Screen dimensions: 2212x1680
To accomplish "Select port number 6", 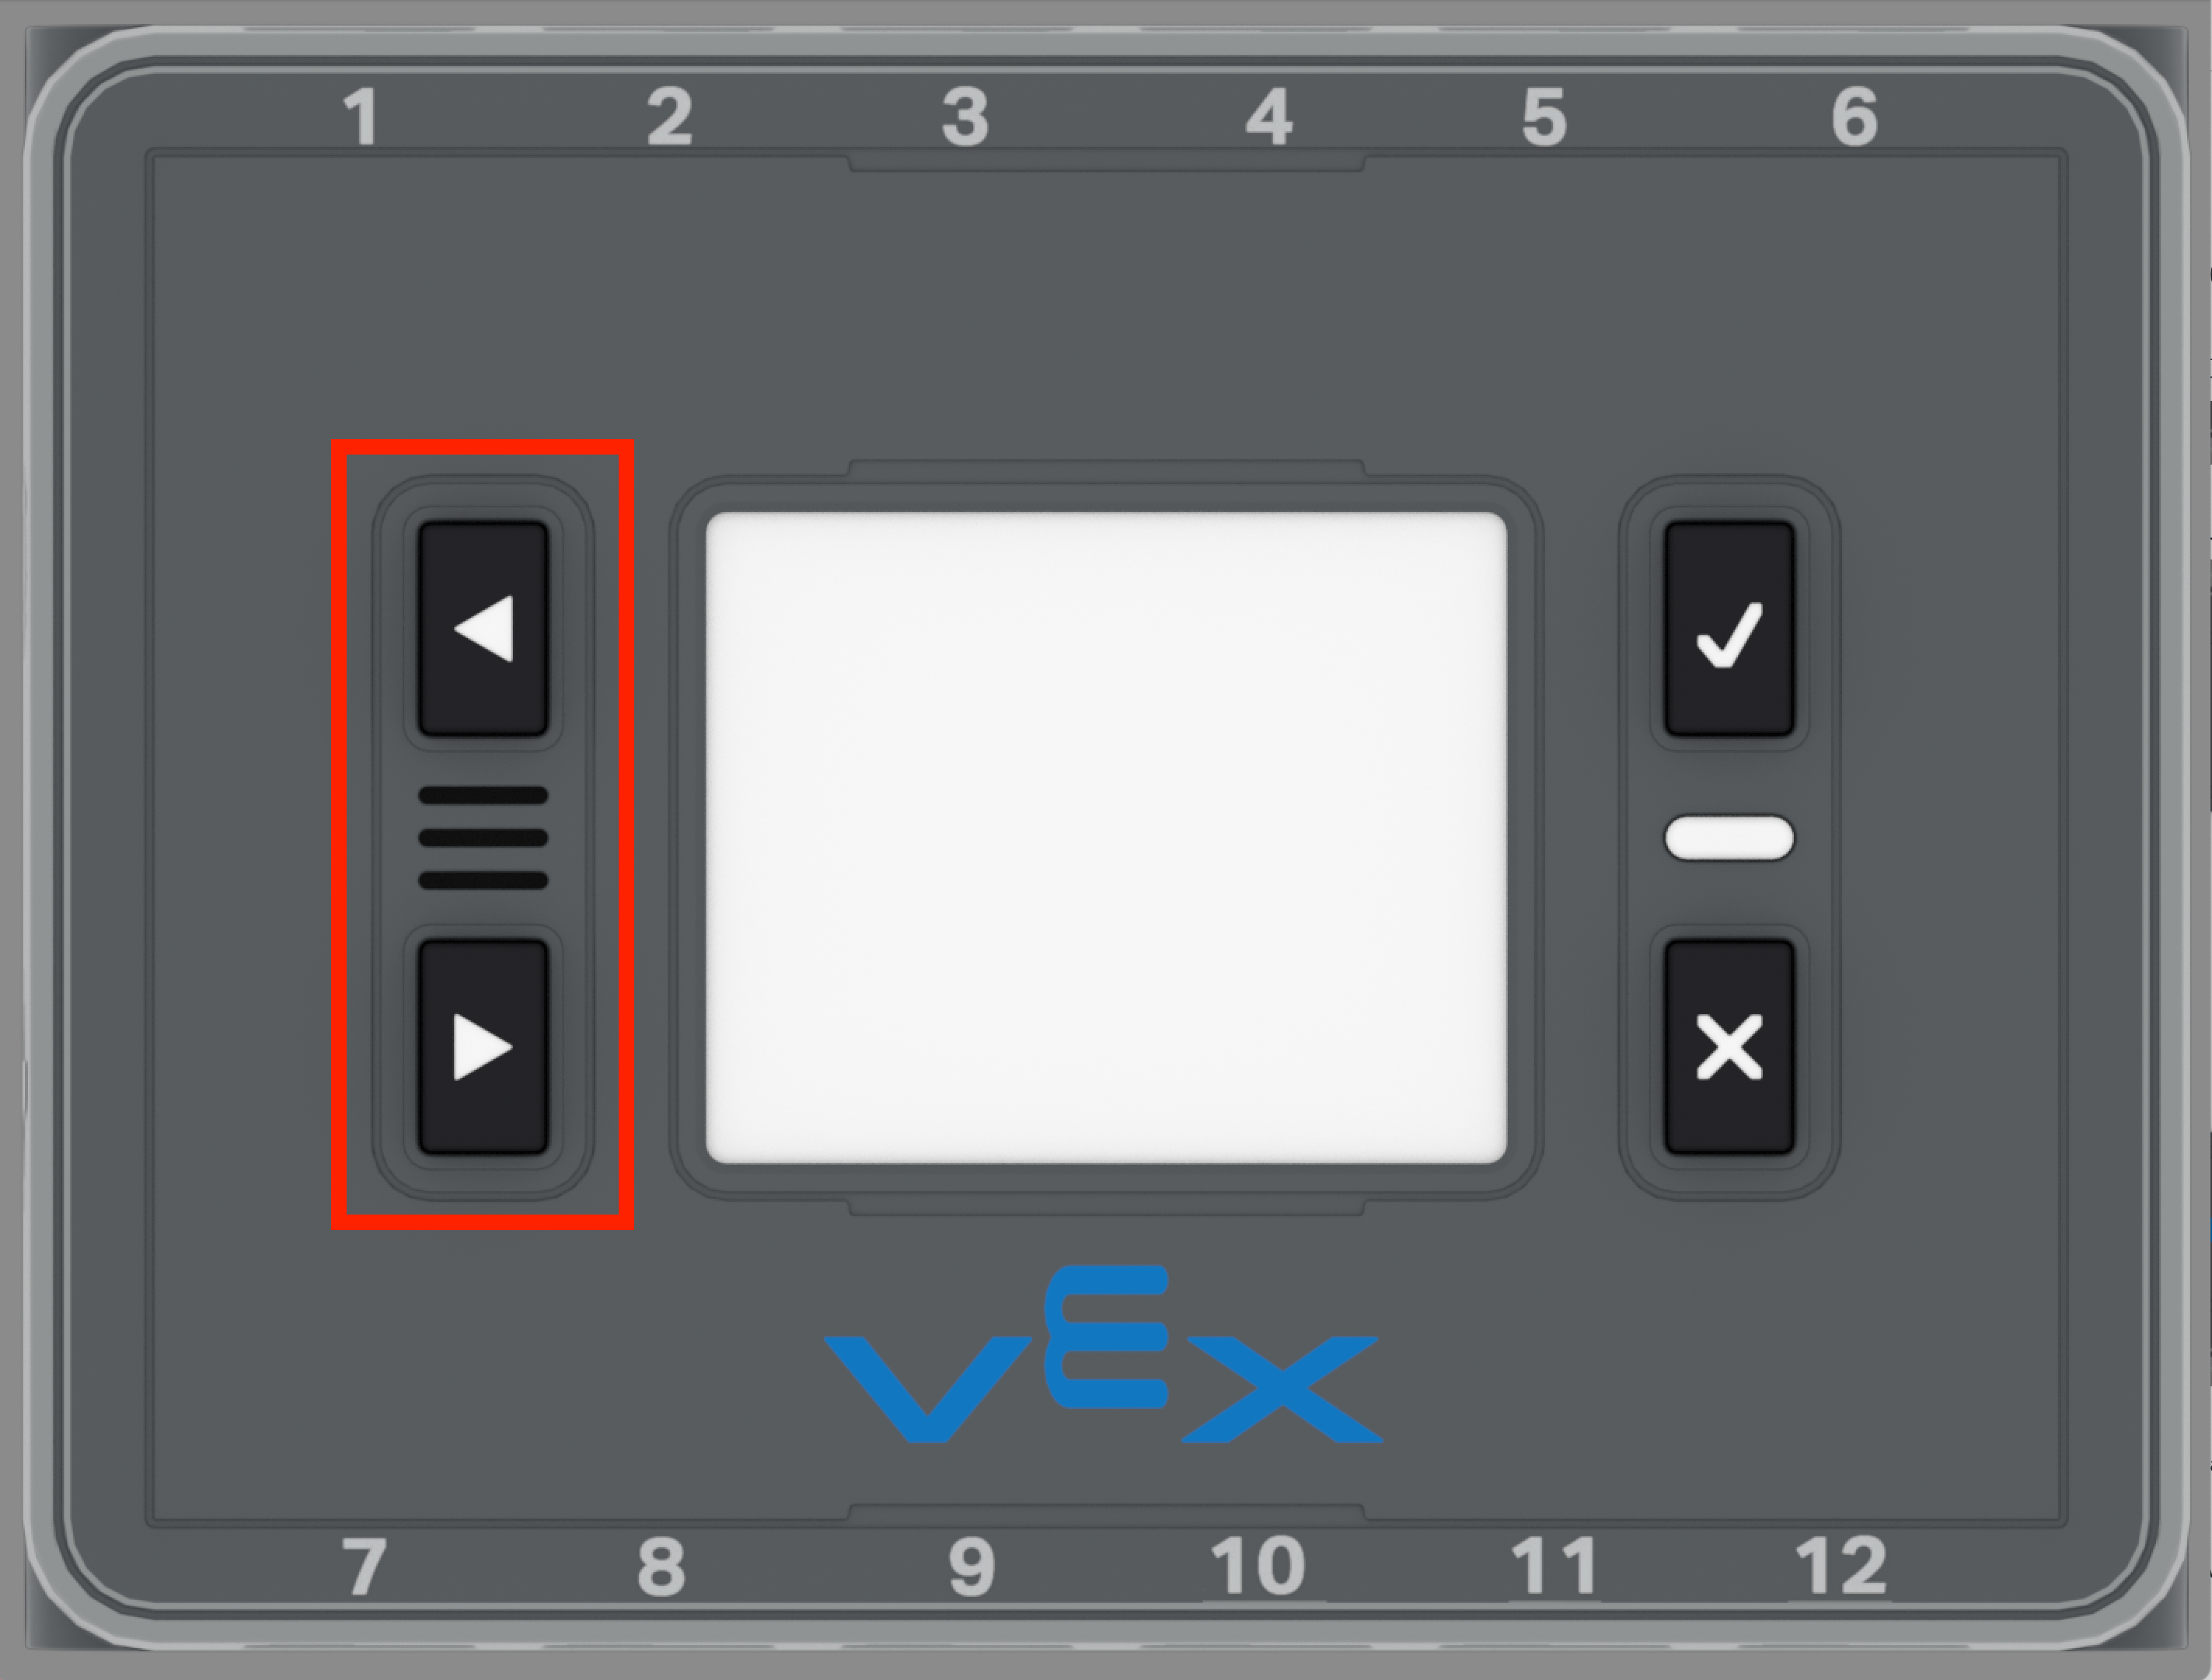I will click(x=1854, y=117).
